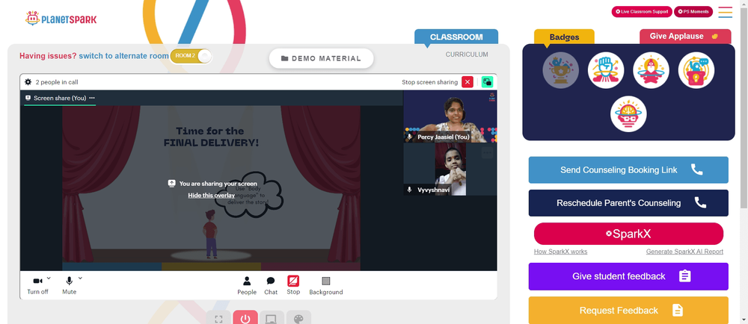Award the raised fist badge

coord(606,70)
